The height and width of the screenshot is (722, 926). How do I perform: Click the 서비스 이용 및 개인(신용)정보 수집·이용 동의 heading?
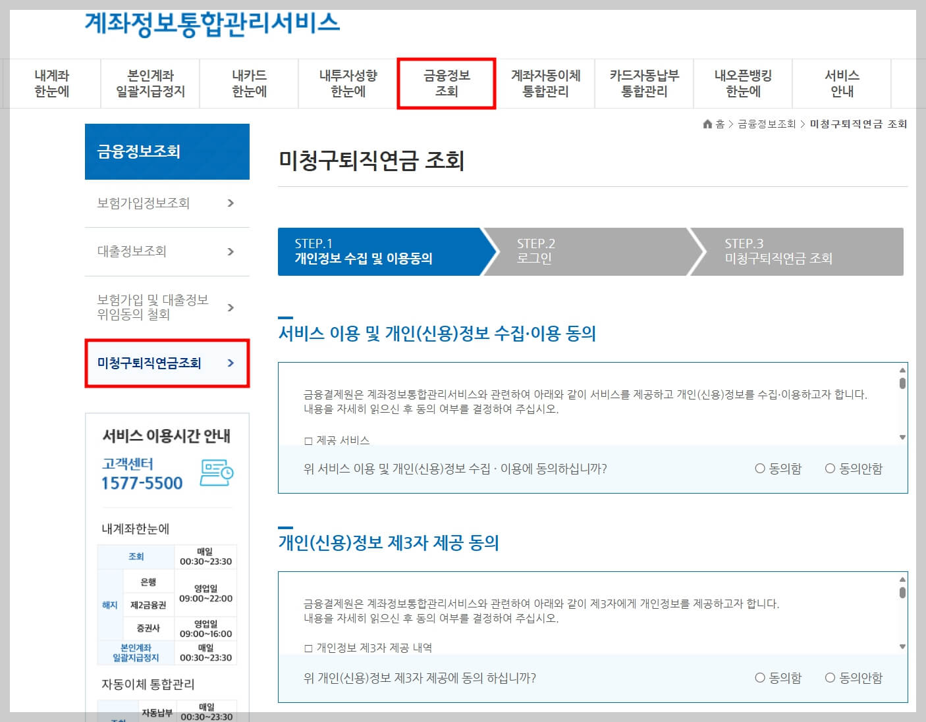point(437,333)
